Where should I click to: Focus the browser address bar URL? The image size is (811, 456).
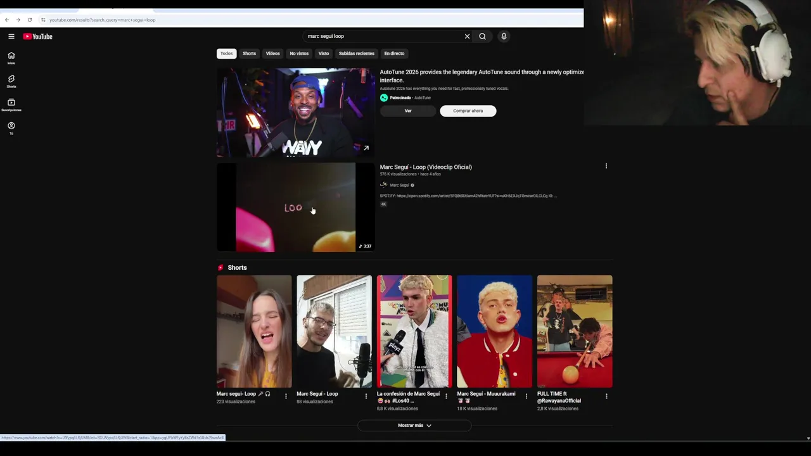click(102, 20)
